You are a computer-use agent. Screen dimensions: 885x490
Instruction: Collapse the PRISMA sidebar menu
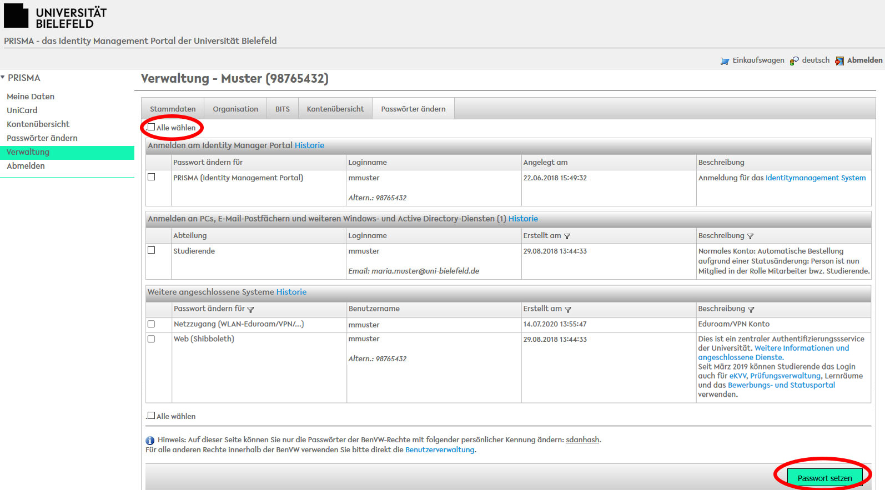(3, 78)
